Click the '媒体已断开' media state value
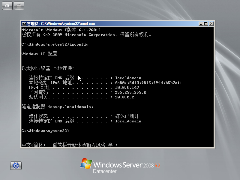The width and height of the screenshot is (240, 180). pos(127,116)
